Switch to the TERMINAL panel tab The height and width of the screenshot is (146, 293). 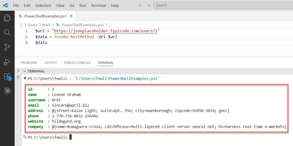[x=105, y=63]
